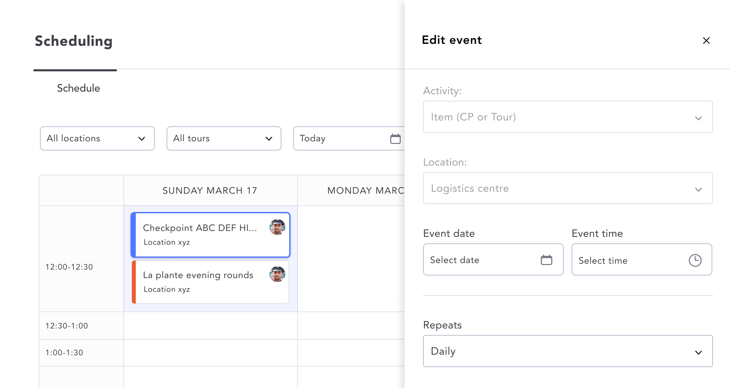Open the Activity dropdown 'Item (CP or Tour)'
Viewport: 730px width, 388px height.
click(568, 117)
